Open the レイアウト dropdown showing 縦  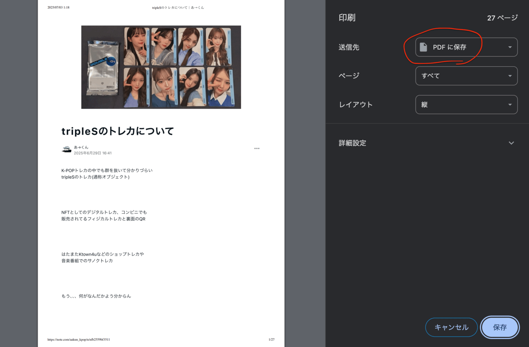click(466, 105)
